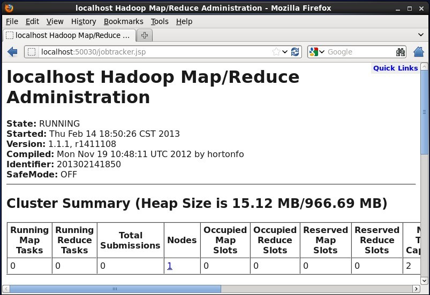The height and width of the screenshot is (295, 430).
Task: Open the Edit menu
Action: coord(32,21)
